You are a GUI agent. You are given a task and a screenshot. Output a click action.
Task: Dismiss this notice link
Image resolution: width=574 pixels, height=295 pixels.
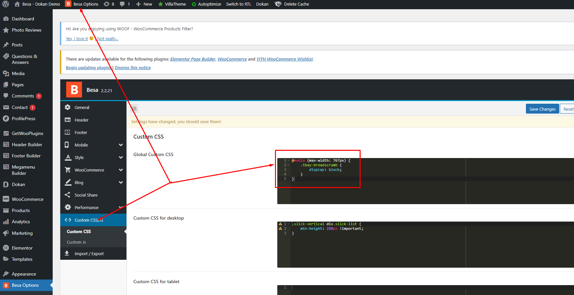click(133, 68)
